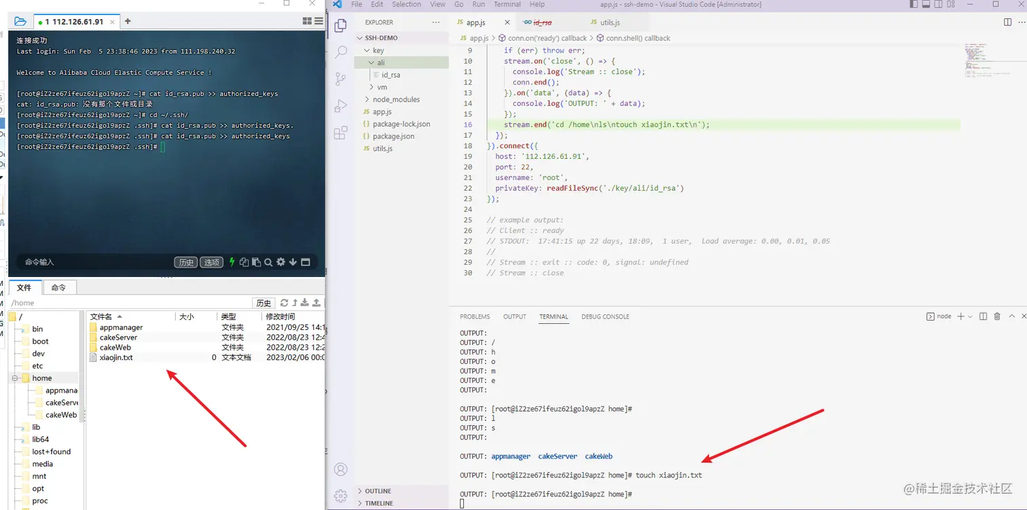This screenshot has height=510, width=1027.
Task: Open the settings gear in FinalShell command bar
Action: 281,262
